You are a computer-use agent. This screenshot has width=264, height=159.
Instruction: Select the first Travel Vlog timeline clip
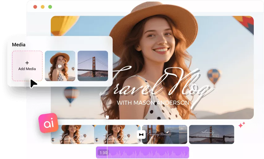click(x=72, y=135)
